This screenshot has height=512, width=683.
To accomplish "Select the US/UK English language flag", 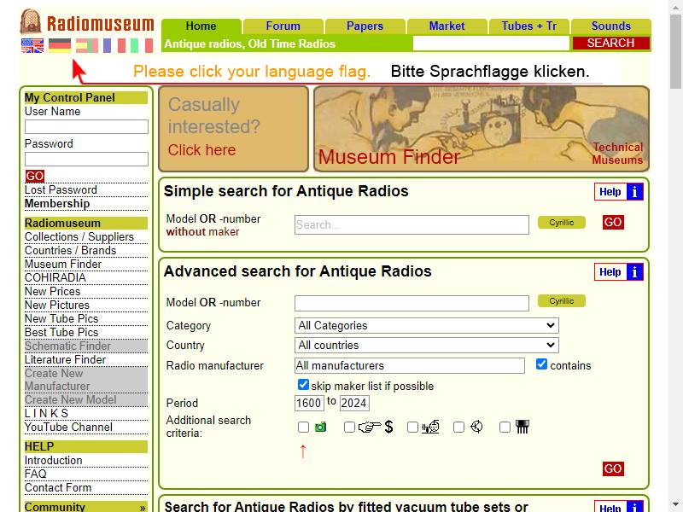I will pos(32,45).
